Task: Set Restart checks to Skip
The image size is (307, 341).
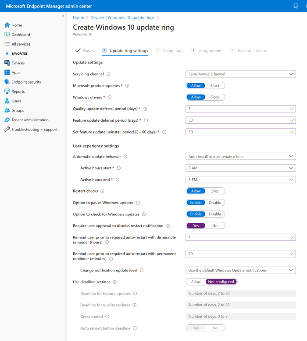Action: pos(215,191)
